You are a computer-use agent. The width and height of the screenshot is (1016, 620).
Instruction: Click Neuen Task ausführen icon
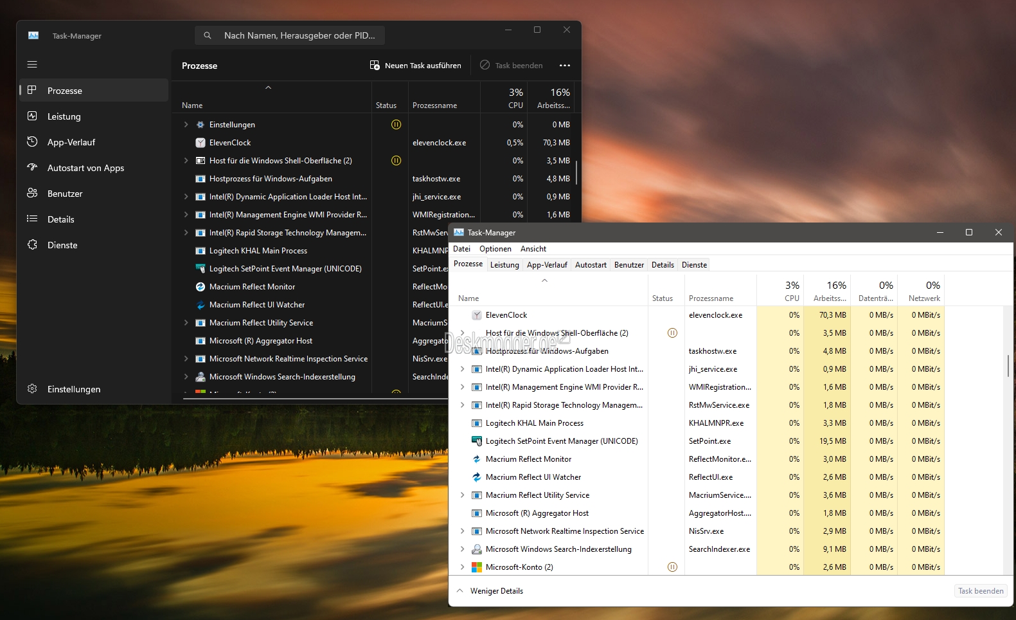pyautogui.click(x=375, y=65)
